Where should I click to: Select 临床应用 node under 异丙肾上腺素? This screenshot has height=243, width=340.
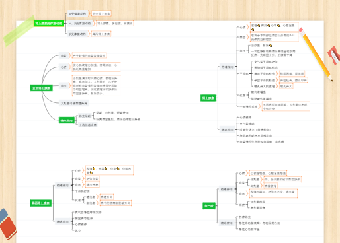point(63,221)
